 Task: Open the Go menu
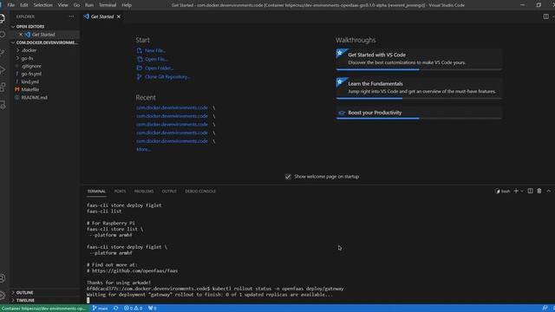76,5
